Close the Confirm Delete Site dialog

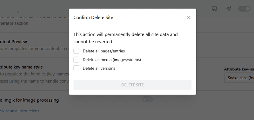pyautogui.click(x=189, y=17)
